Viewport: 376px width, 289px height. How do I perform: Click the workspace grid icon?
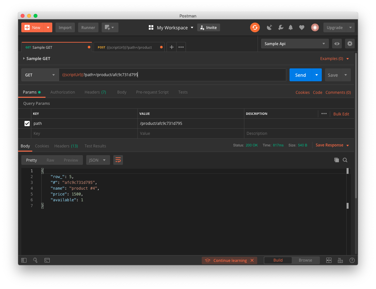point(151,27)
